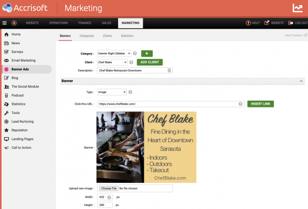Open Landing Pages in the sidebar
The width and height of the screenshot is (308, 209).
pyautogui.click(x=23, y=139)
